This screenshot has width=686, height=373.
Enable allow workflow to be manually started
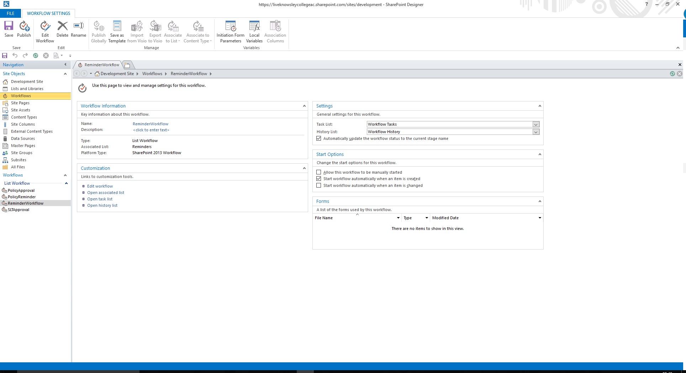(x=319, y=172)
